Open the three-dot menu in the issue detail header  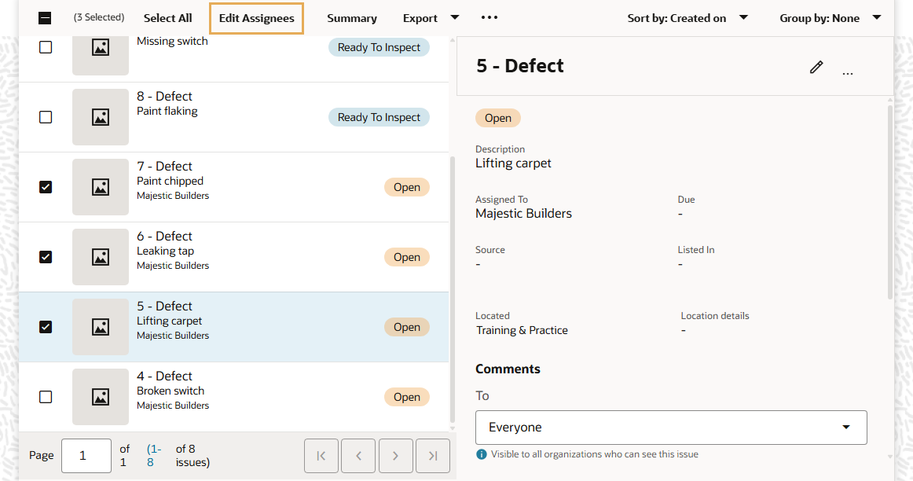click(x=848, y=73)
